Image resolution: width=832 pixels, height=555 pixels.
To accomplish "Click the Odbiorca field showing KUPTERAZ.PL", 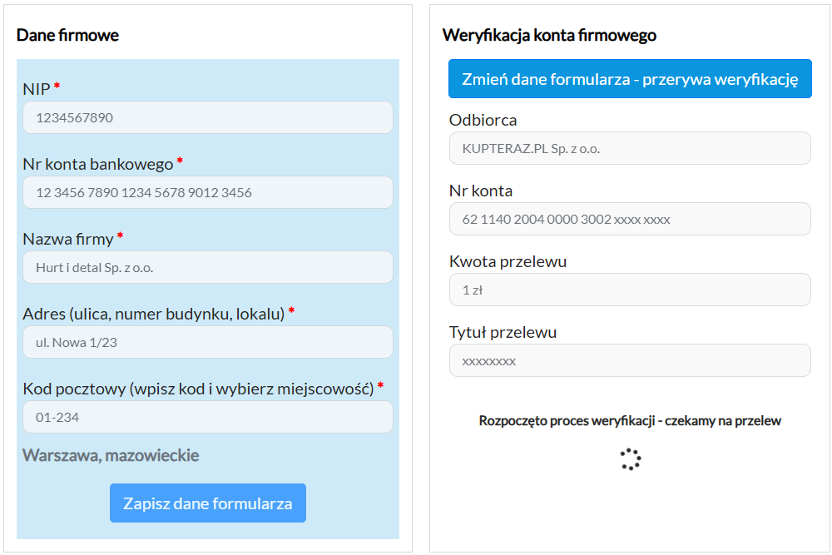I will [x=630, y=148].
